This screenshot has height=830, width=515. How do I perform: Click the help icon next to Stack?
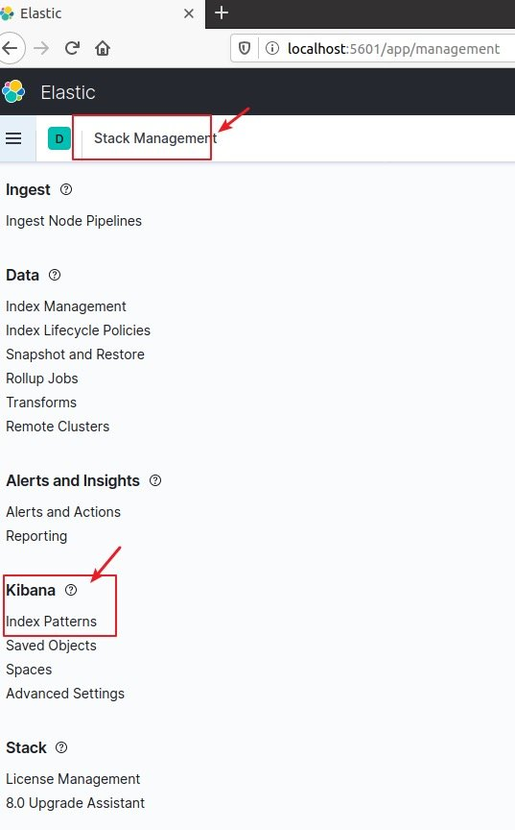(x=61, y=747)
